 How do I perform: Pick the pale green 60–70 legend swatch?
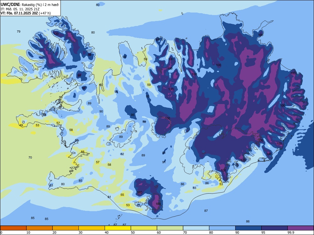point(170,228)
